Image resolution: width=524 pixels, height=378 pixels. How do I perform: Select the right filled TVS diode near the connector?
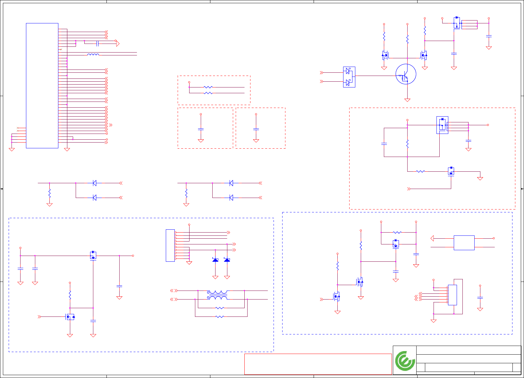pos(227,260)
